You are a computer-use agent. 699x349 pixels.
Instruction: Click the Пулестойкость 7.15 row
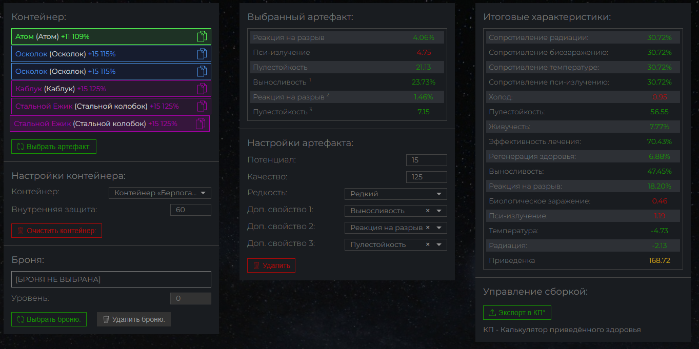[x=347, y=112]
